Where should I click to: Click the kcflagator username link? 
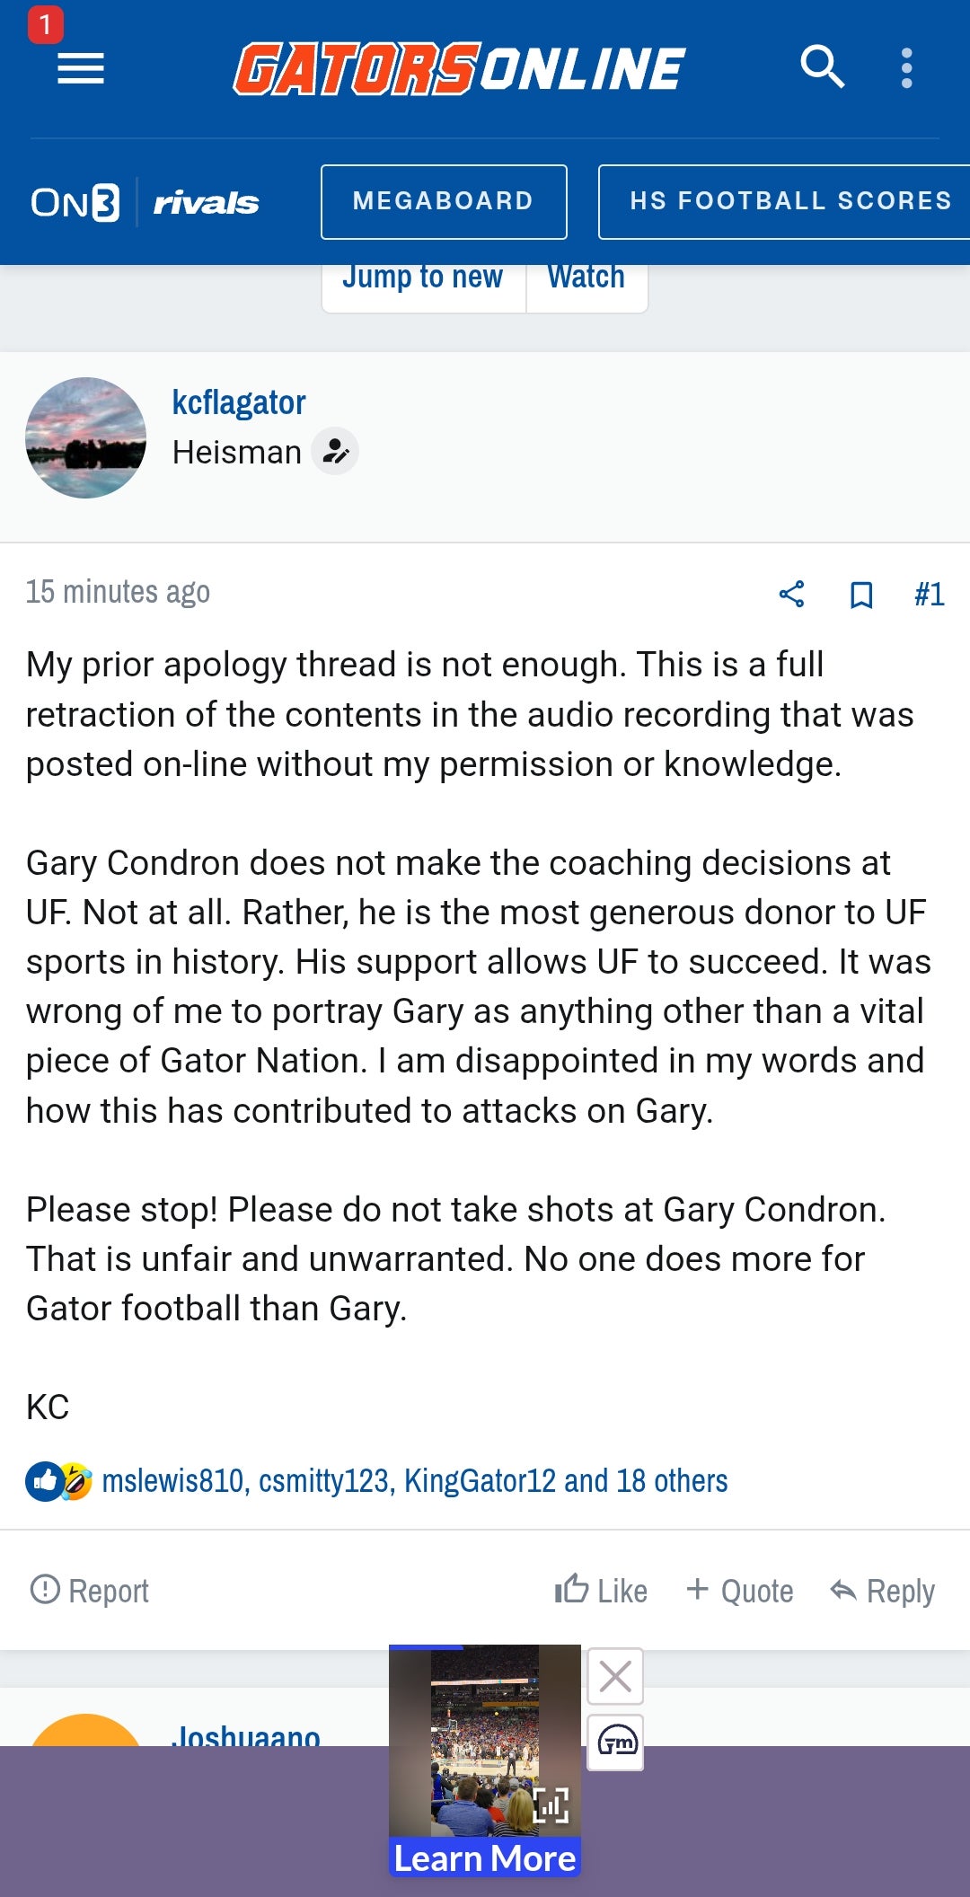[x=239, y=402]
